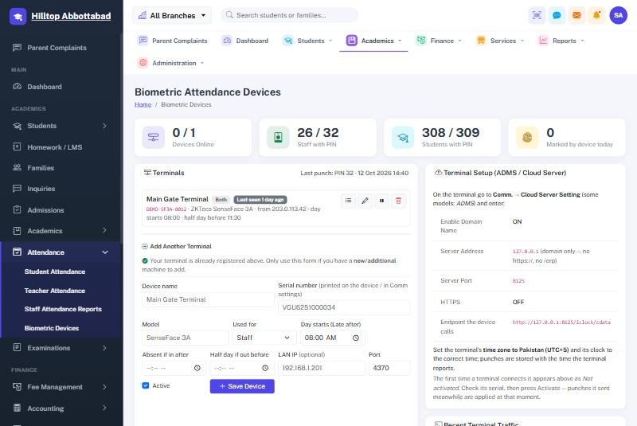Click the search magnifier icon
Screen dimensions: 637x426
(229, 15)
